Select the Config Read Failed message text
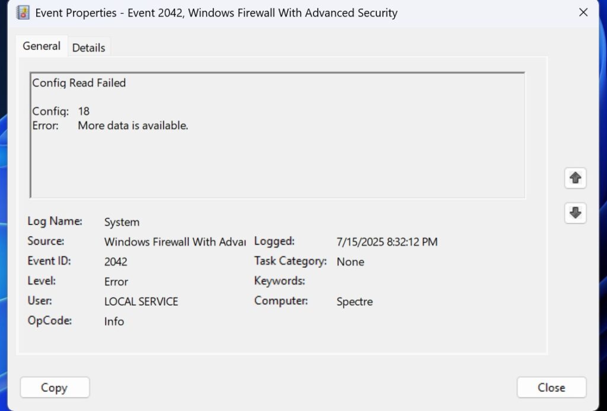This screenshot has width=607, height=411. pyautogui.click(x=79, y=83)
